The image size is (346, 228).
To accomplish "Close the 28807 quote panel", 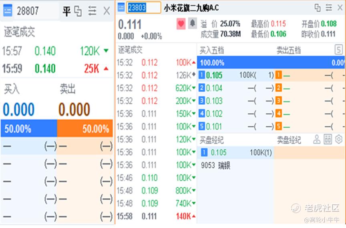I will tap(107, 11).
